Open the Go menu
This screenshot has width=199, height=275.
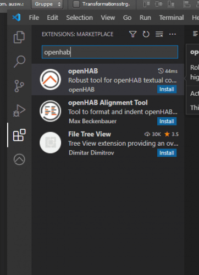(x=127, y=18)
